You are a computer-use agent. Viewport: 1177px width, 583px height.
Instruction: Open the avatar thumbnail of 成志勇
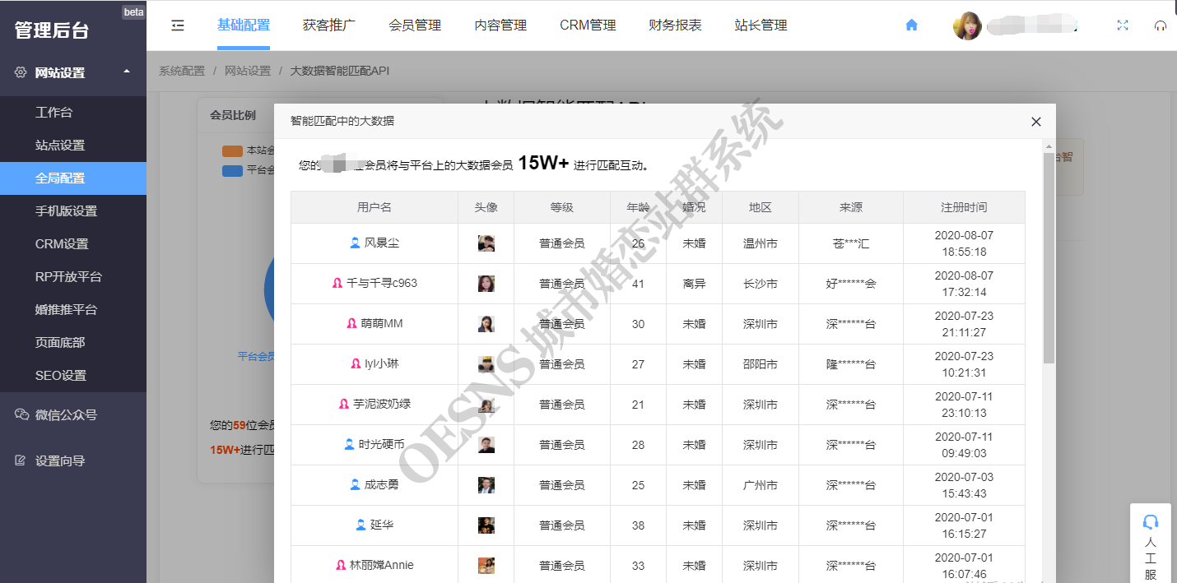[486, 485]
